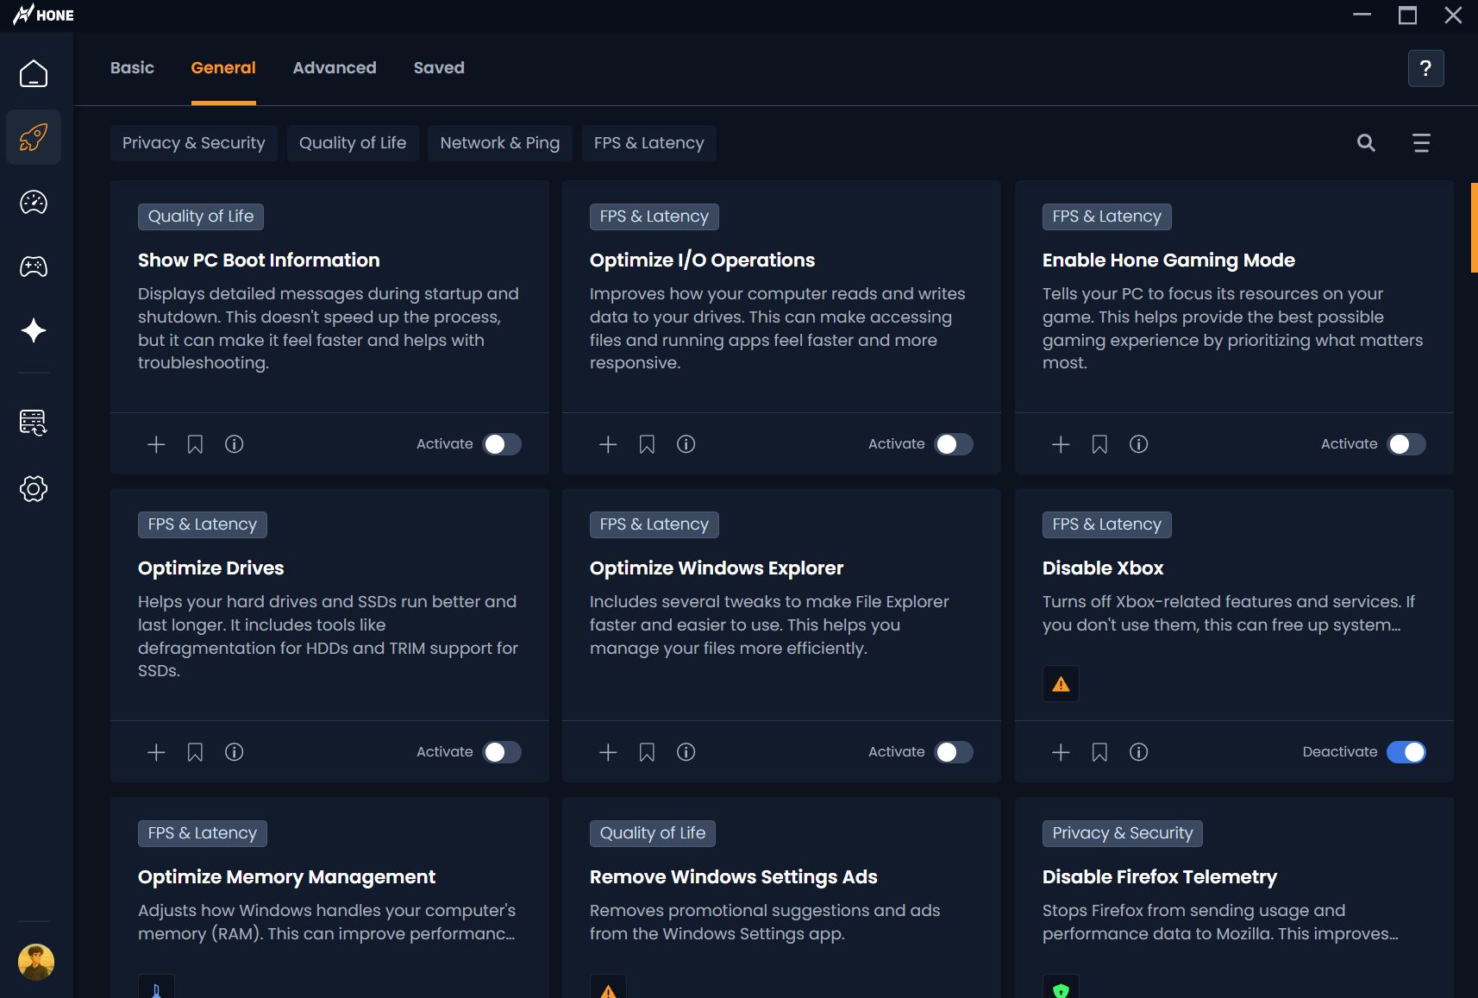The width and height of the screenshot is (1478, 998).
Task: Click the user profile avatar
Action: (36, 962)
